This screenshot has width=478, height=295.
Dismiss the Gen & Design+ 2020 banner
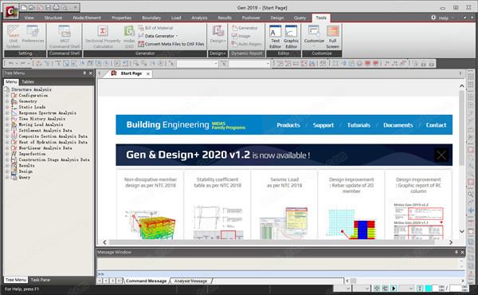pos(441,155)
